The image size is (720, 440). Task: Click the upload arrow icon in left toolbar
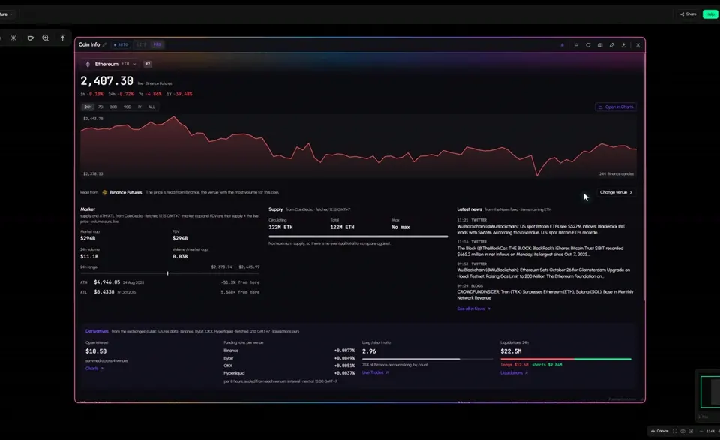pos(62,38)
